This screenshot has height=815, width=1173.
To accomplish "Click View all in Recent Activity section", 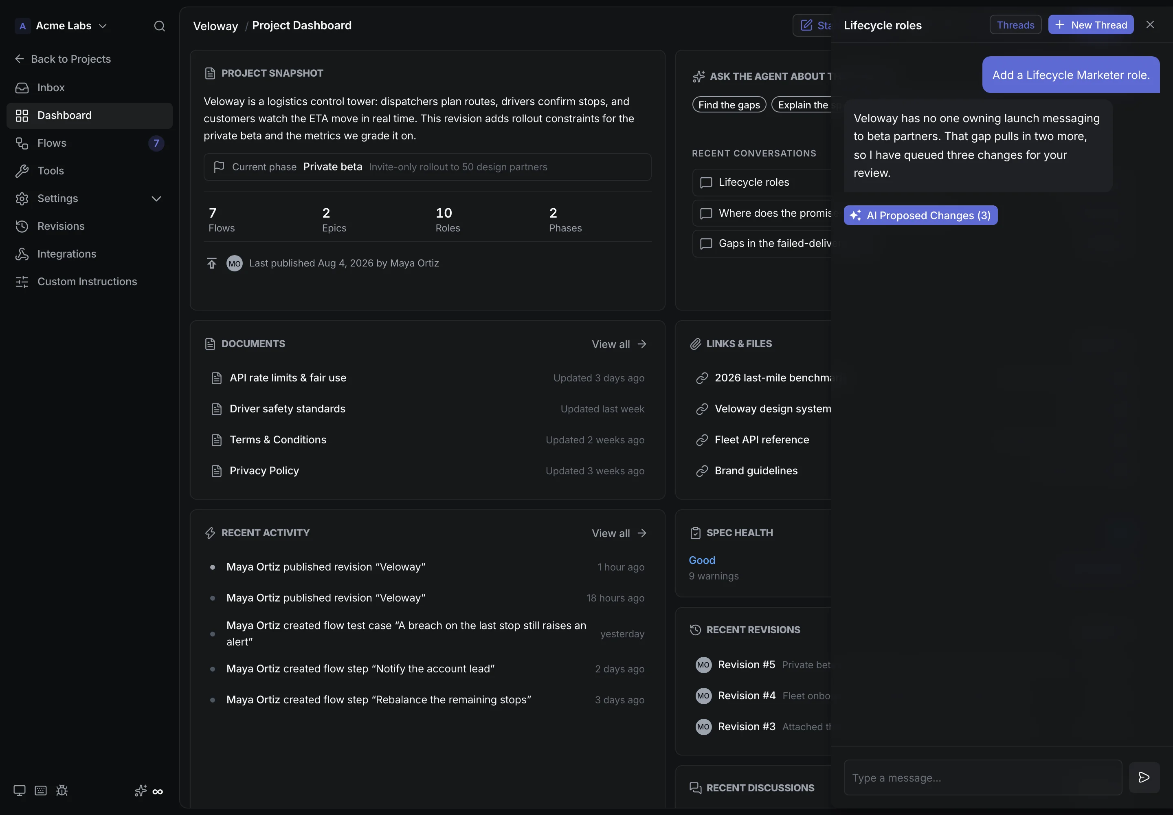I will click(619, 534).
